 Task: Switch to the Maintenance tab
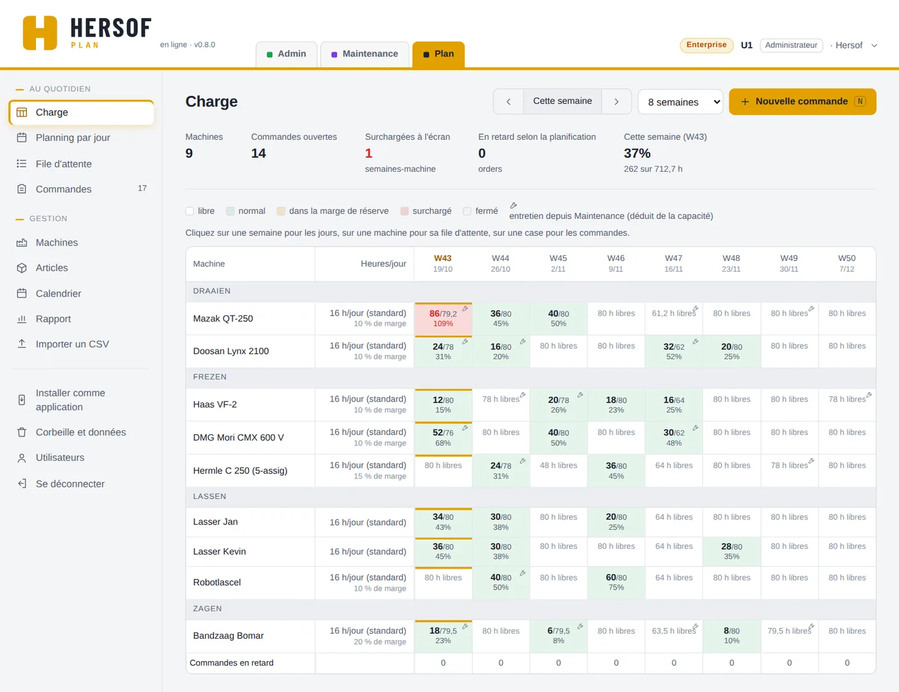coord(364,54)
